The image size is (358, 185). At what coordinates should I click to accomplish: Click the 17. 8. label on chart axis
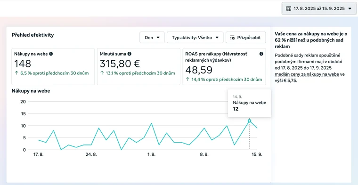38,154
